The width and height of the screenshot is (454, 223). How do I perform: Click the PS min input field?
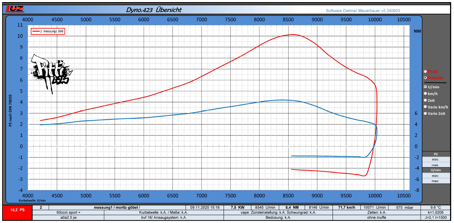click(436, 159)
